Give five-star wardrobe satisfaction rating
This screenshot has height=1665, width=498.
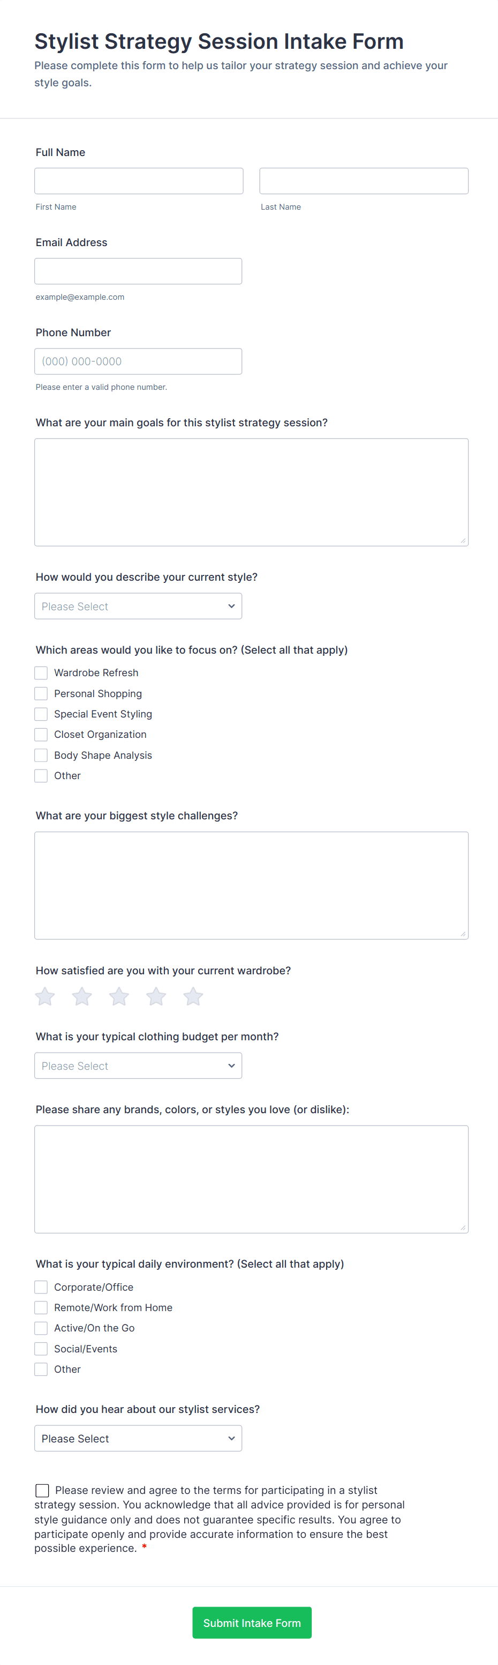(x=193, y=996)
